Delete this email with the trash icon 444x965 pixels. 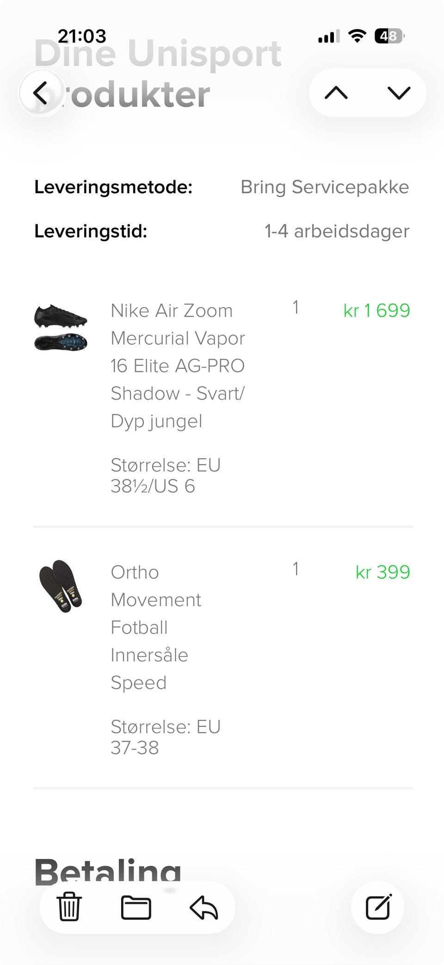coord(69,907)
